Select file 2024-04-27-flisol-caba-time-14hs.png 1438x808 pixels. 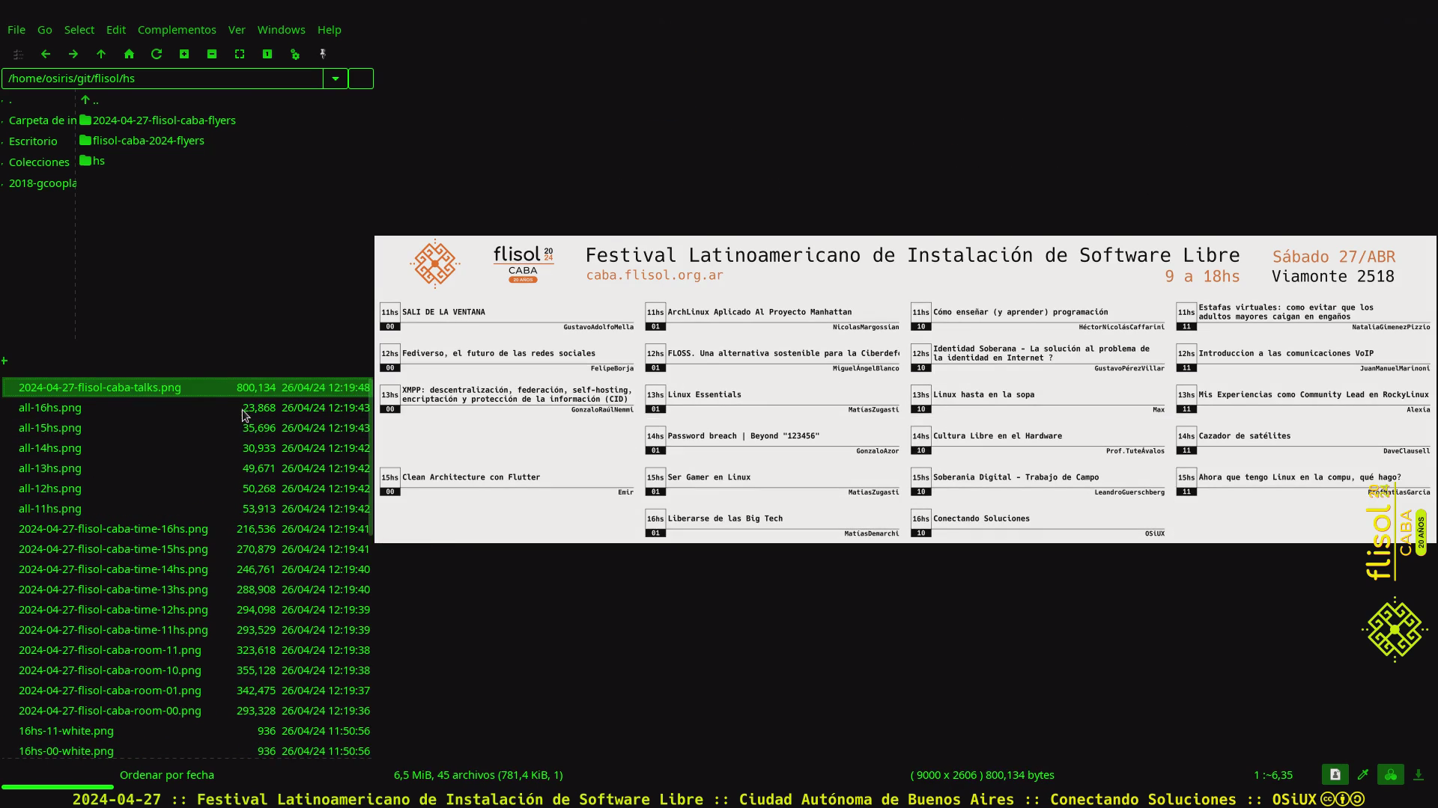coord(187,569)
